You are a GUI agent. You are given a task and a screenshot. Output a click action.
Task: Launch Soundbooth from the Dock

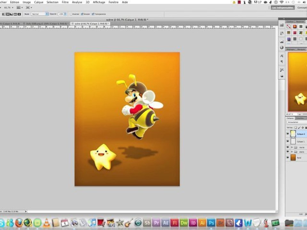point(147,223)
